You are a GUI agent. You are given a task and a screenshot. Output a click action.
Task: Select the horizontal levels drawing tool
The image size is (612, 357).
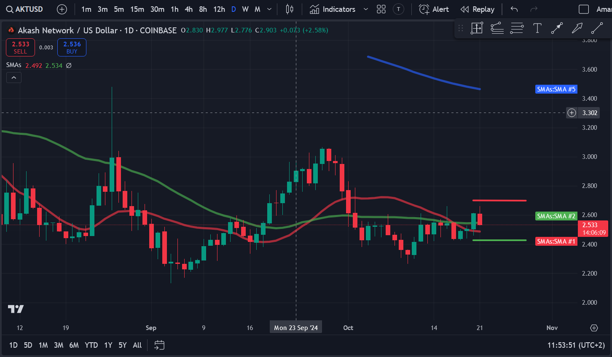coord(517,28)
